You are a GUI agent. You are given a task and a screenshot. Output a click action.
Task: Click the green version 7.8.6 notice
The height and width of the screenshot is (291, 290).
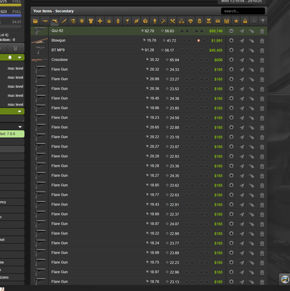tap(12, 134)
